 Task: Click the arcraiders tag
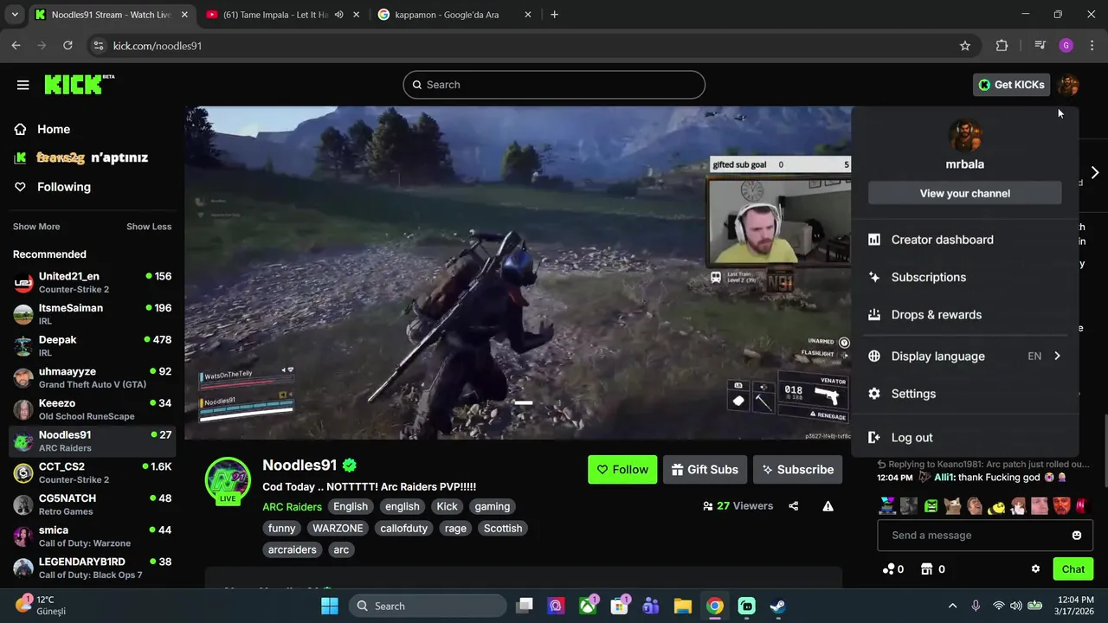point(292,549)
